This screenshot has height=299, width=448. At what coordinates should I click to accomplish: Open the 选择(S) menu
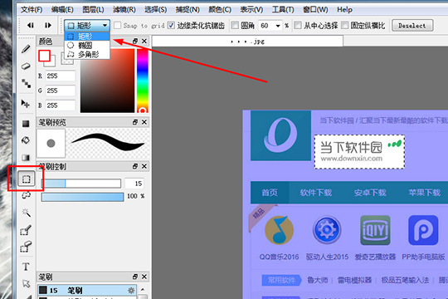tap(155, 9)
